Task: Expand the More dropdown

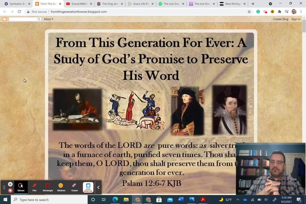Action: pyautogui.click(x=48, y=19)
